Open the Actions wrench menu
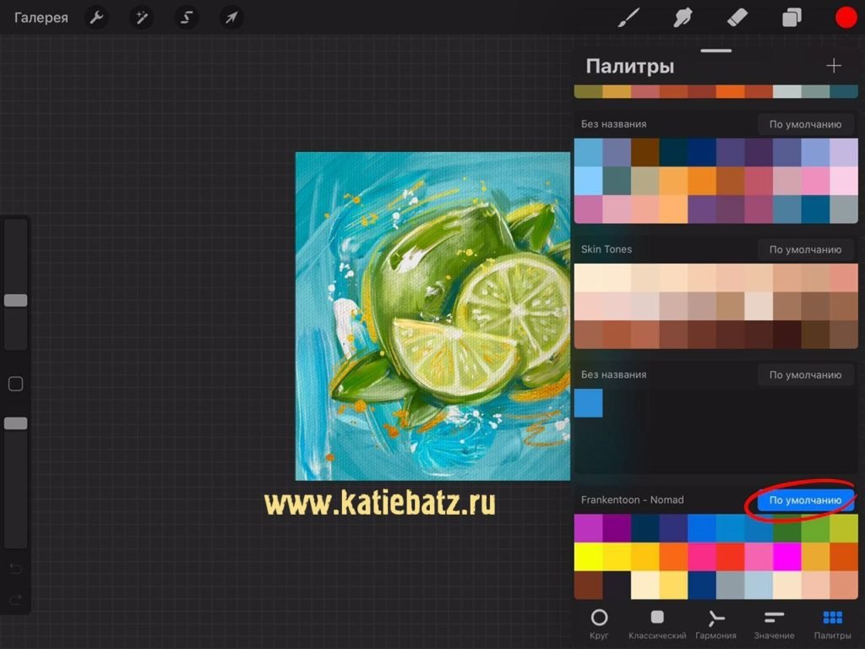 pos(96,18)
